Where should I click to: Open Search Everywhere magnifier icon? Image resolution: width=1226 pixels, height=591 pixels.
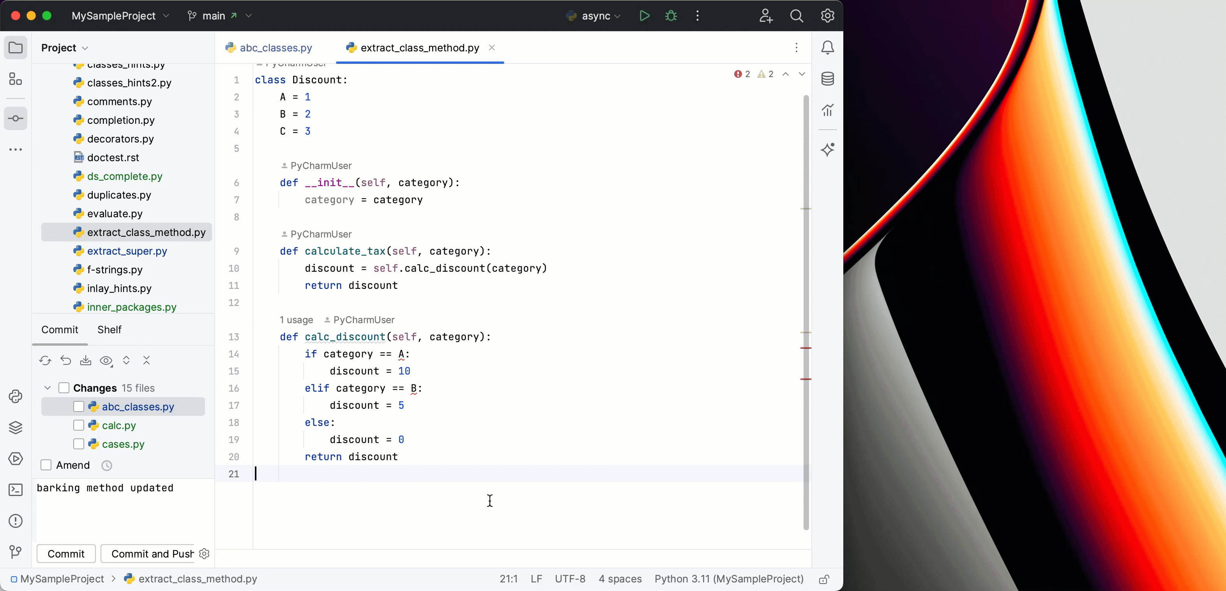click(797, 16)
